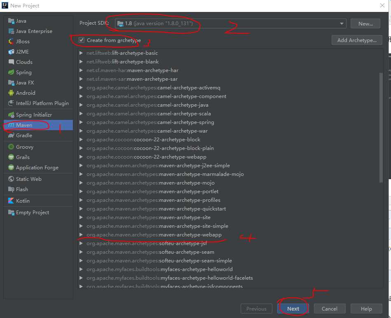Expand maven-archetype-quickstart arrow
The image size is (391, 318).
81,209
